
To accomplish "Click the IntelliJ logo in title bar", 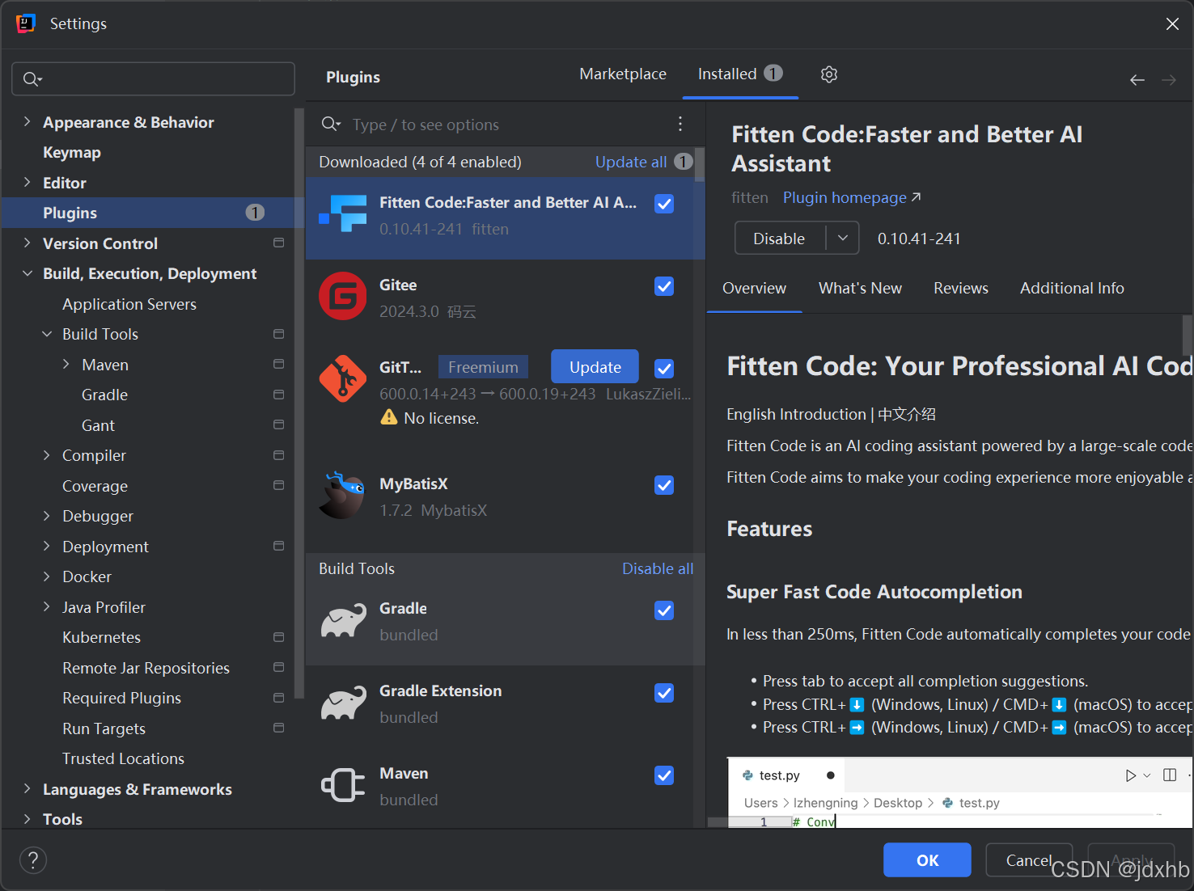I will point(26,23).
